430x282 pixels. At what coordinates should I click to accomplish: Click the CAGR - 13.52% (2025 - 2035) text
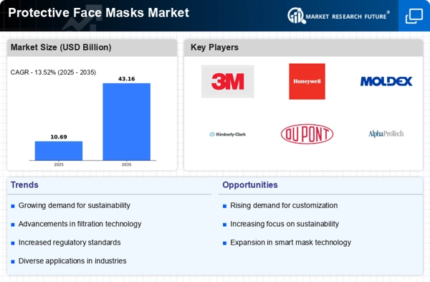point(53,72)
